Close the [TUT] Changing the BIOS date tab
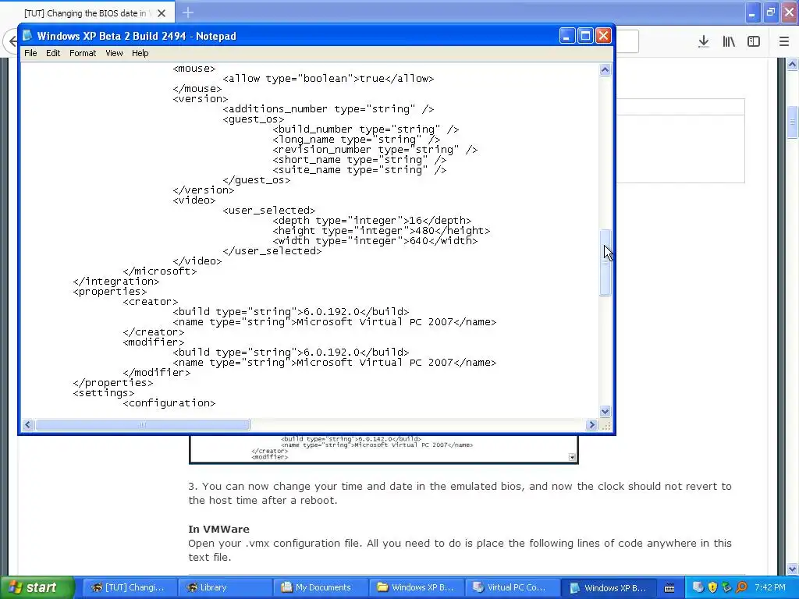The height and width of the screenshot is (599, 799). point(162,13)
